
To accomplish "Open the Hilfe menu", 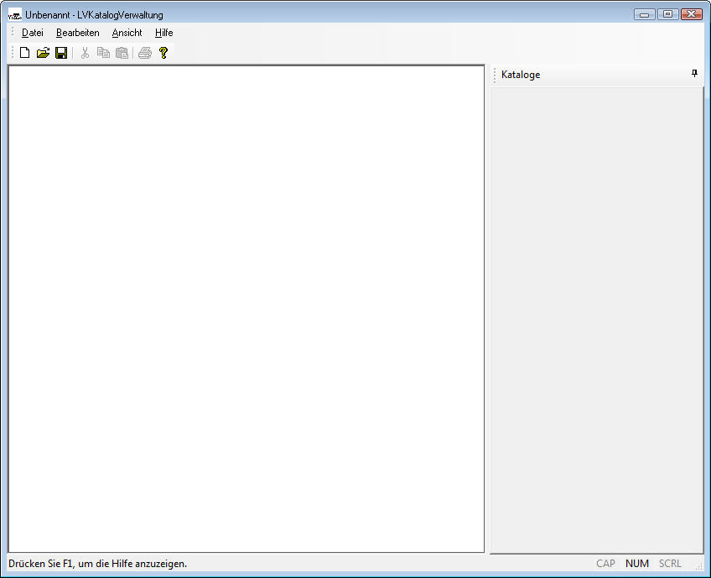I will pyautogui.click(x=163, y=33).
